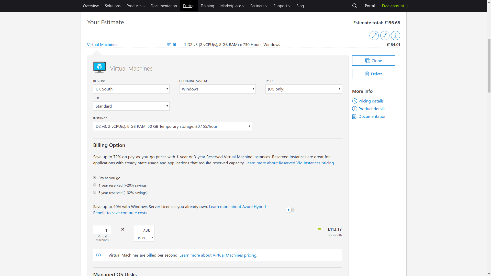Click the Product details info icon

pos(354,109)
